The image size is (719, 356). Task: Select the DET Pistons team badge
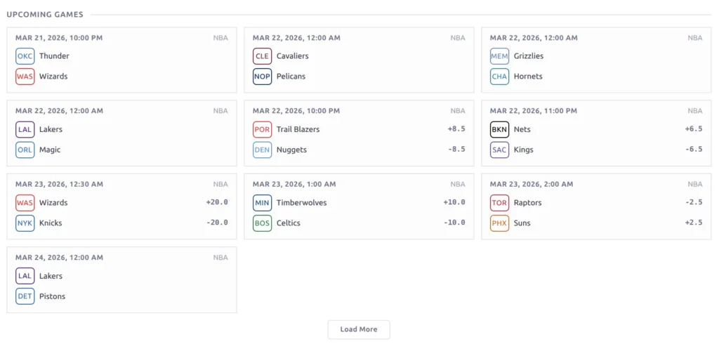[25, 296]
